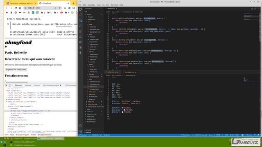Open the Extensions view in activity bar
The width and height of the screenshot is (262, 147).
[80, 31]
